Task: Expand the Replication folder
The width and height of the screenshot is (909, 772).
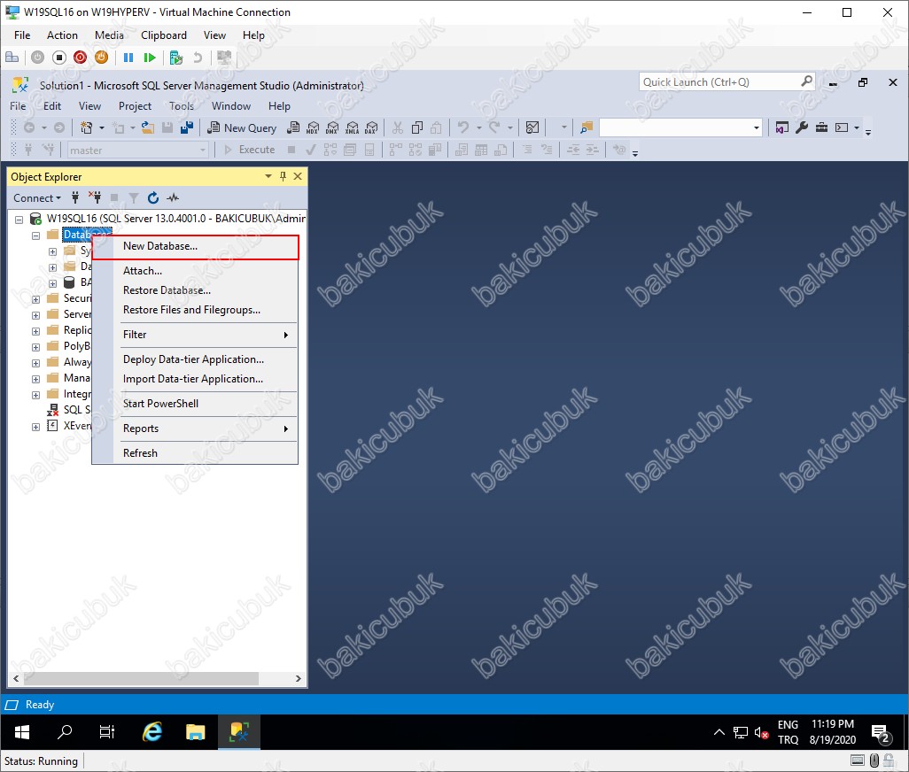Action: coord(36,331)
